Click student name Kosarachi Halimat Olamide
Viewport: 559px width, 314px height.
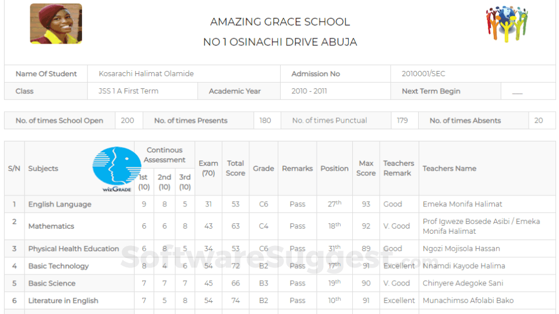(146, 74)
